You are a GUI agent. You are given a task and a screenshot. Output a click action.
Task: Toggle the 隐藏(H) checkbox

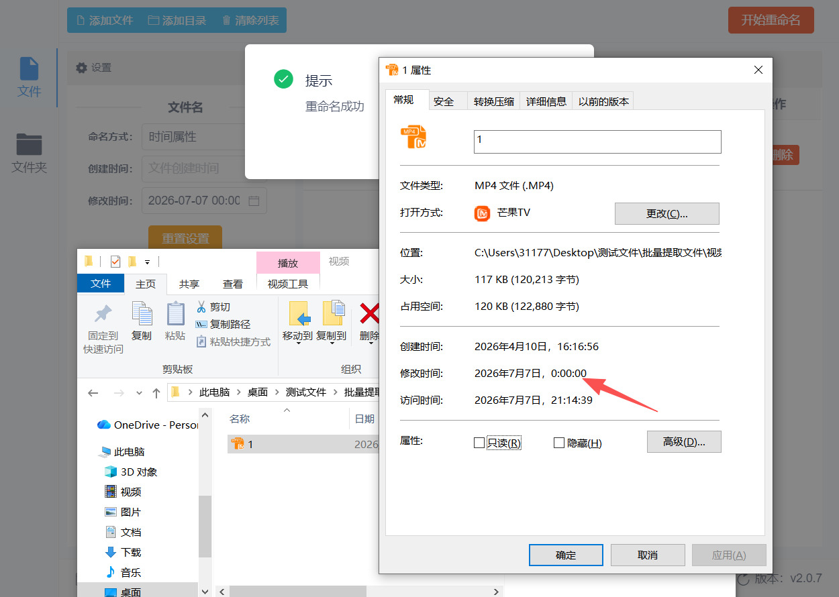(x=559, y=443)
